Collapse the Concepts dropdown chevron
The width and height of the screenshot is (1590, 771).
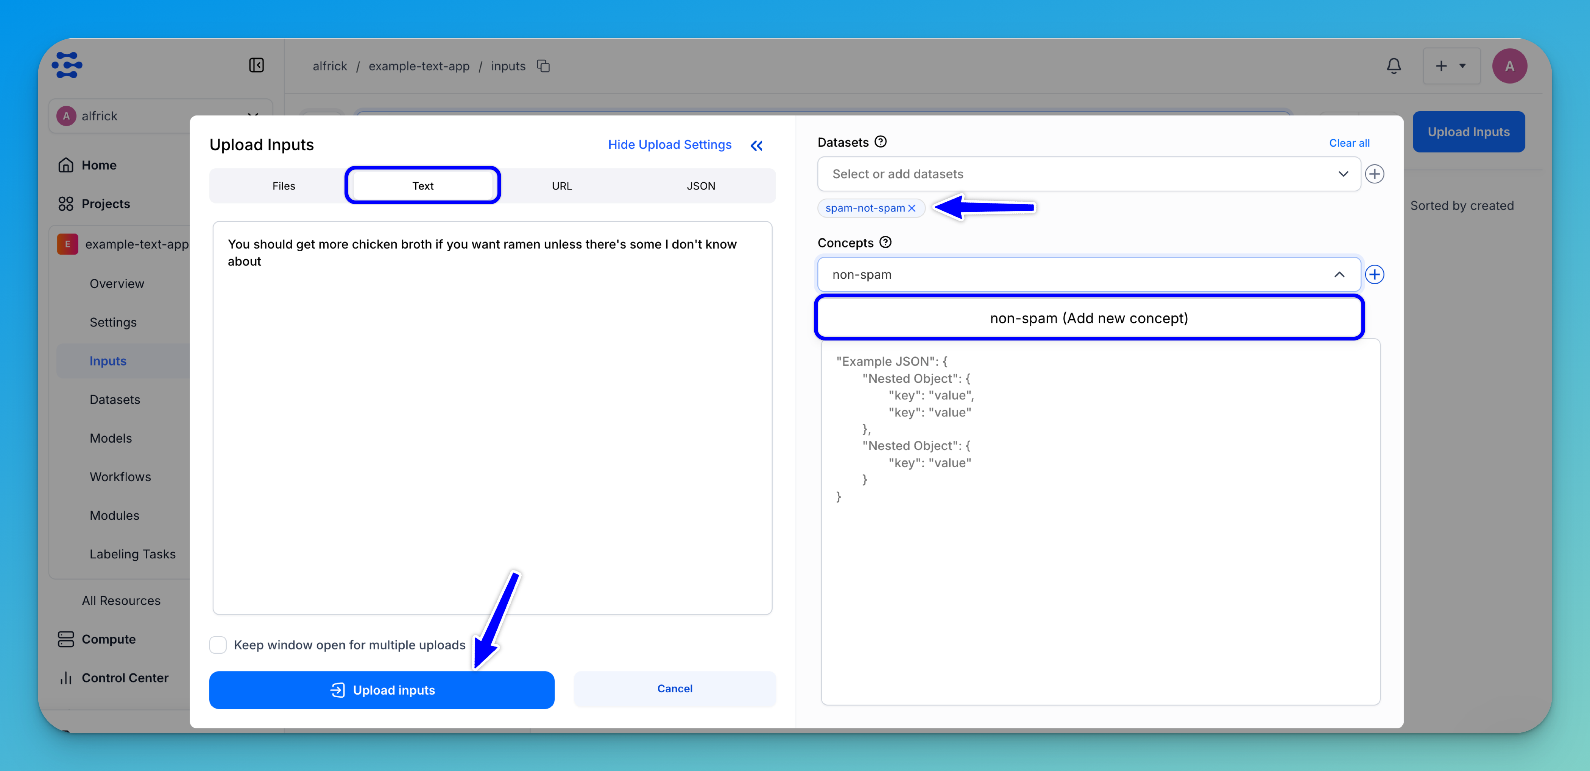pyautogui.click(x=1339, y=275)
